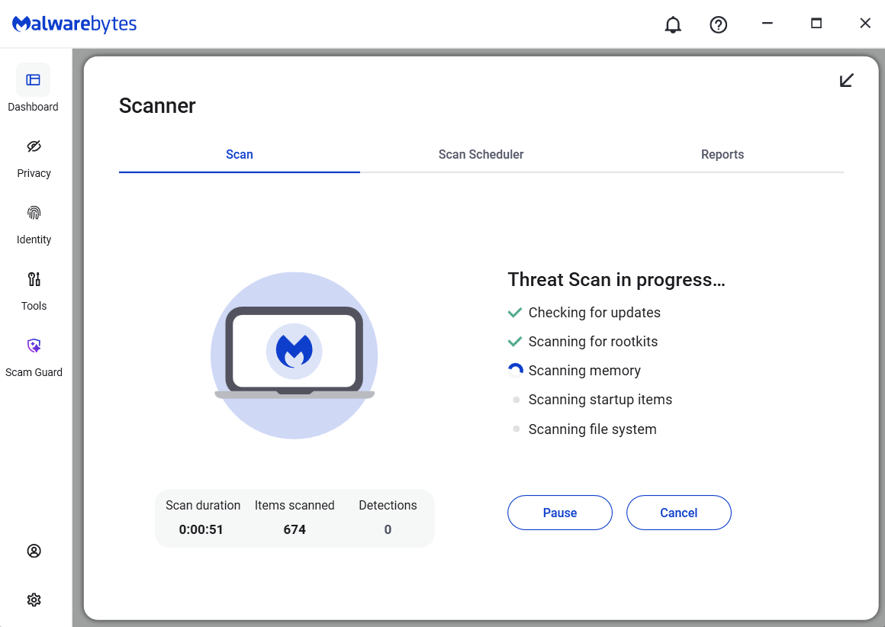The height and width of the screenshot is (627, 885).
Task: Click the laptop scan illustration
Action: click(x=294, y=355)
